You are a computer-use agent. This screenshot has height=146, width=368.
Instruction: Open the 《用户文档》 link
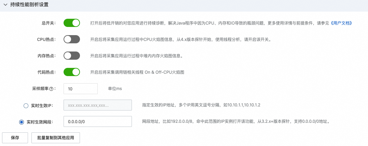[341, 23]
